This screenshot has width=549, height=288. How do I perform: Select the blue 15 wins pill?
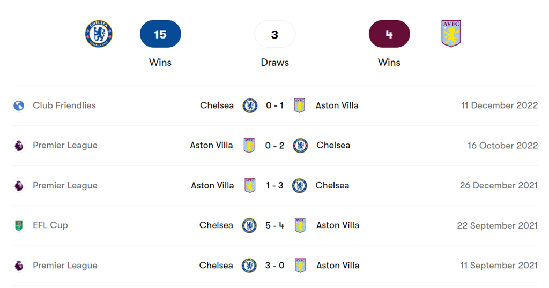tap(160, 34)
